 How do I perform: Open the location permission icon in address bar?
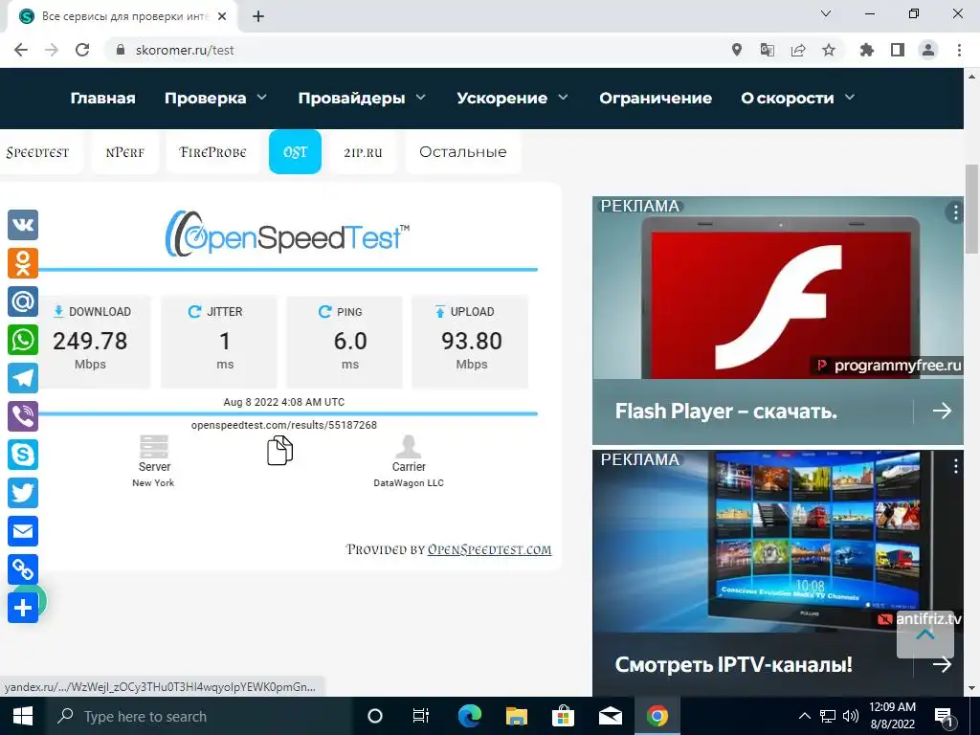tap(737, 50)
